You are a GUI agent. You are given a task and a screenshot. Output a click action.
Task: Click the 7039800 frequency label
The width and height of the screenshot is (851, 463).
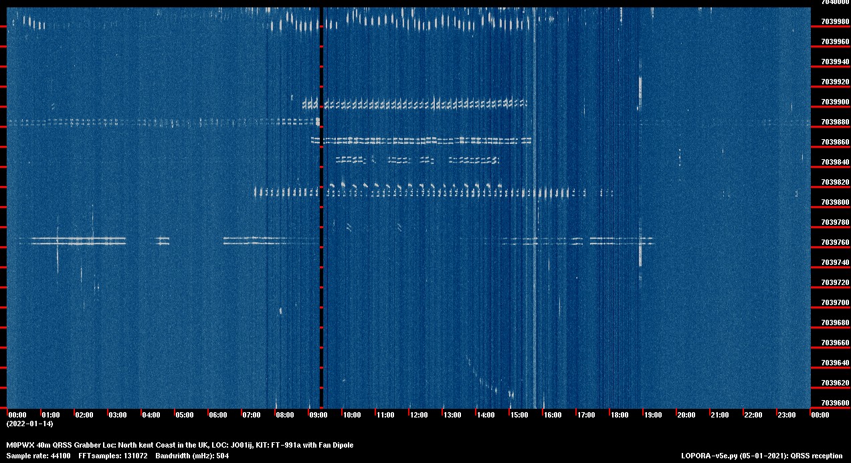coord(835,202)
